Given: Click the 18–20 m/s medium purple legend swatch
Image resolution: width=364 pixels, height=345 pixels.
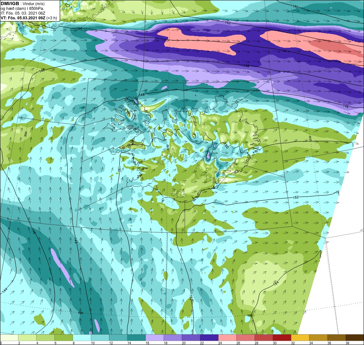Looking at the screenshot, I should pyautogui.click(x=173, y=338).
